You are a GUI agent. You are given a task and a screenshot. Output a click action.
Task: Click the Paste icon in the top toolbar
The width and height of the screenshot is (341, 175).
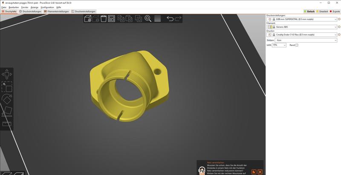coord(129,19)
